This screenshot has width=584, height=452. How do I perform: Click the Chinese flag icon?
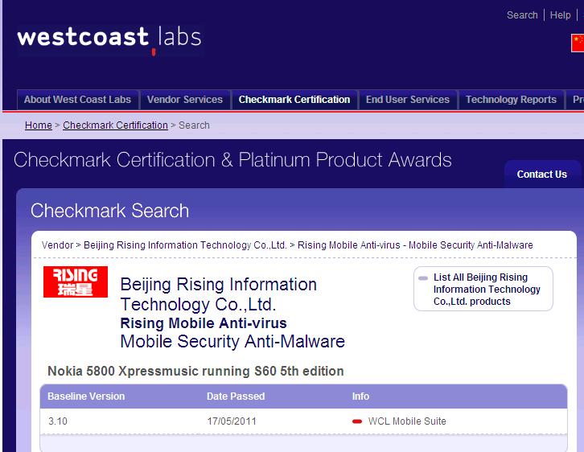point(577,43)
